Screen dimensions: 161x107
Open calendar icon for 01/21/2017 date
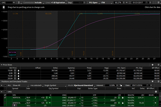tap(147, 3)
